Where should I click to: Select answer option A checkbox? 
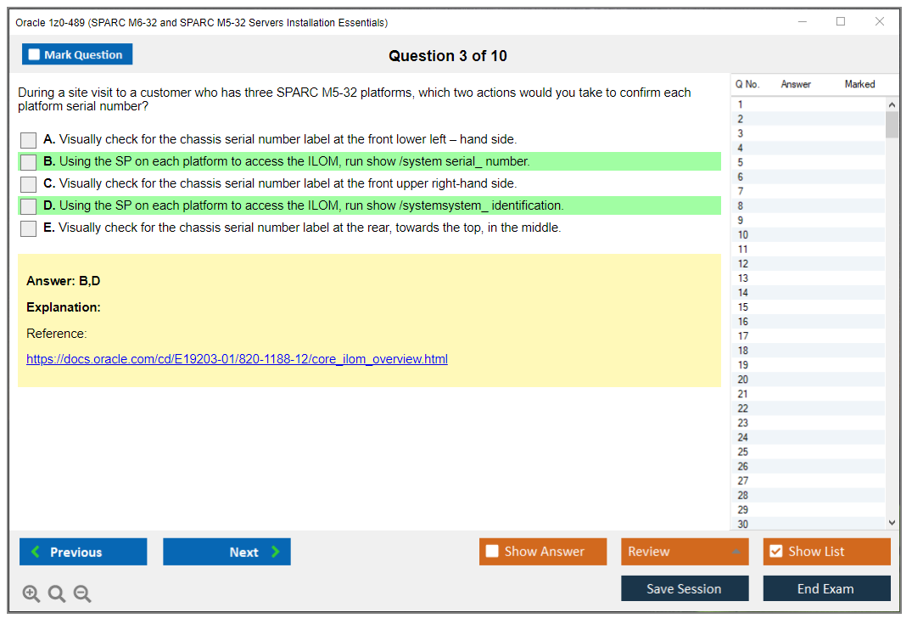(x=29, y=140)
